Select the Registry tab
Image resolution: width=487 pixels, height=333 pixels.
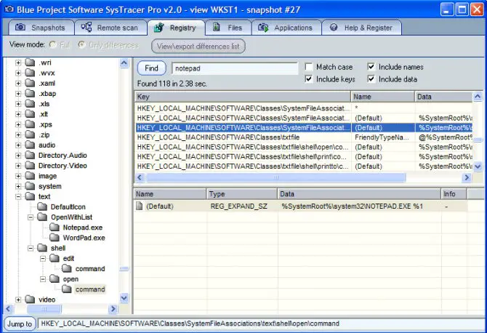click(x=176, y=28)
